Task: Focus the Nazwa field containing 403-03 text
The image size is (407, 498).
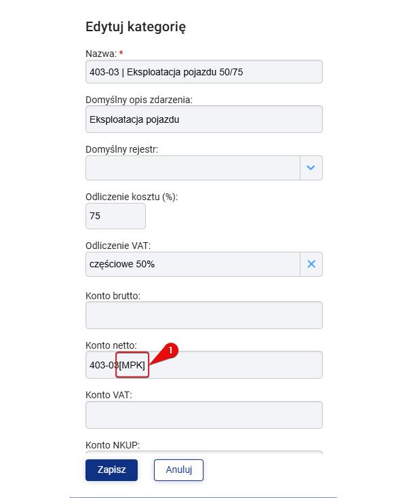Action: pos(204,72)
